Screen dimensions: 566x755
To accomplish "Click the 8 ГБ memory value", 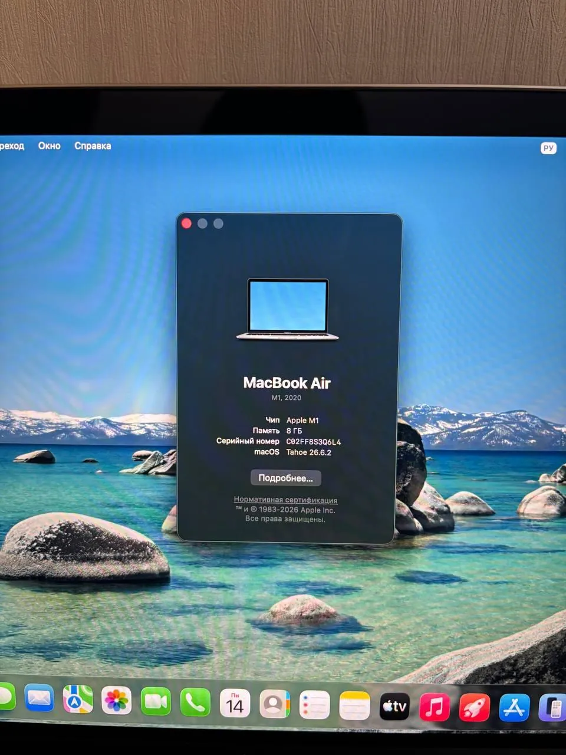I will [294, 431].
